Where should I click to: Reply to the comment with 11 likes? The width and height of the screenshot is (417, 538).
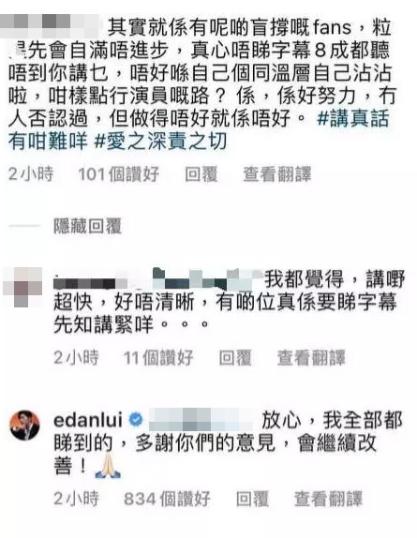(x=235, y=358)
